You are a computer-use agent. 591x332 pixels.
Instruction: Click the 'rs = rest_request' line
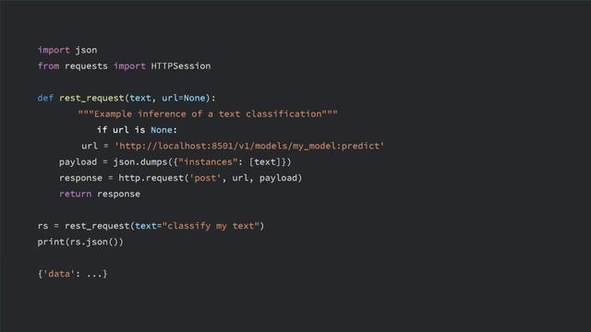(151, 226)
